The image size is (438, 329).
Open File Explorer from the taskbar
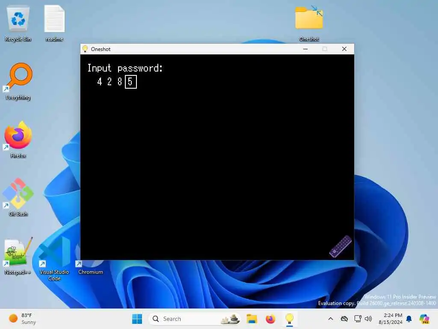point(252,319)
